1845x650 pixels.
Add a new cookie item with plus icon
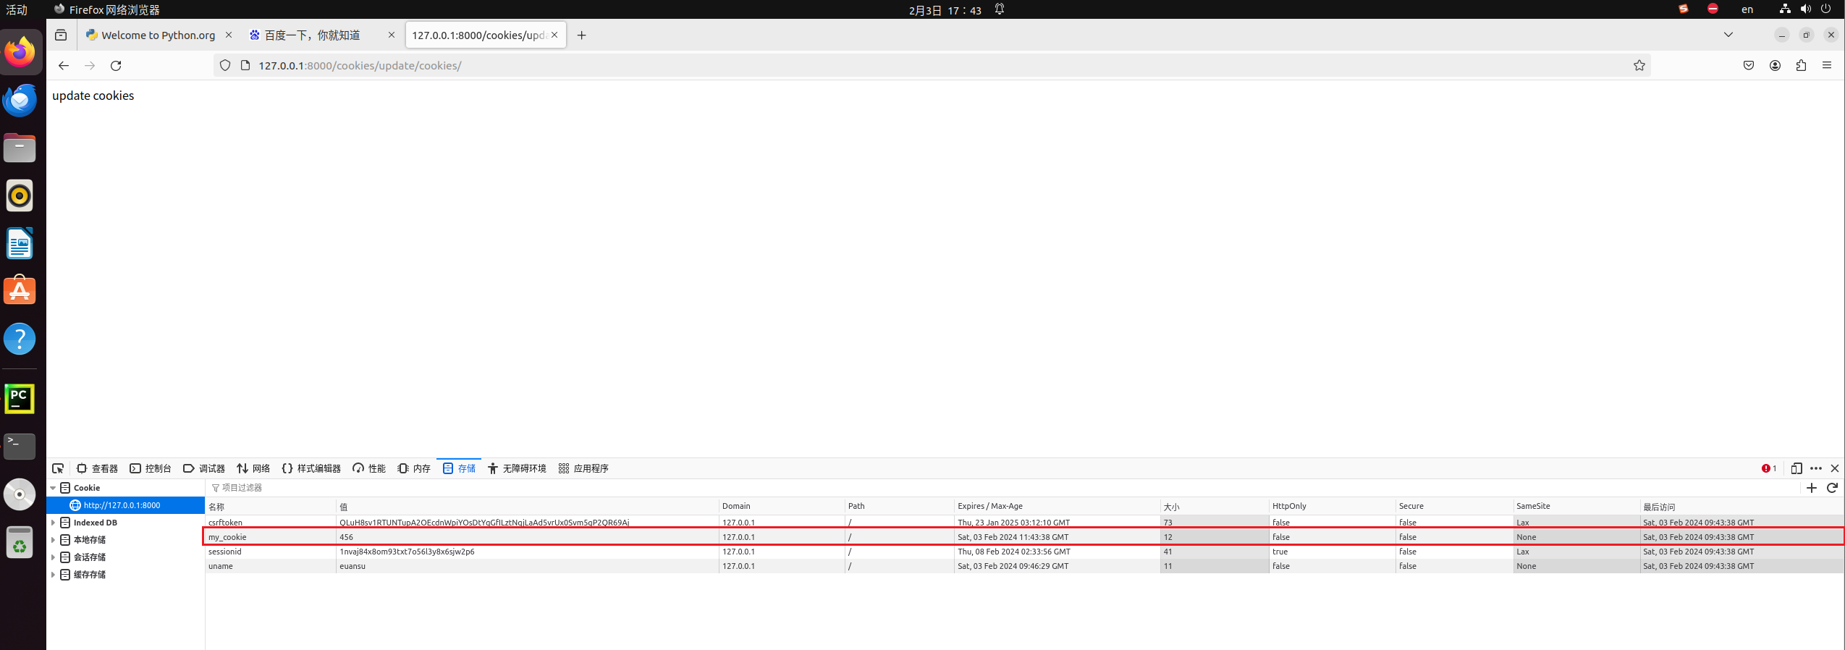coord(1812,488)
